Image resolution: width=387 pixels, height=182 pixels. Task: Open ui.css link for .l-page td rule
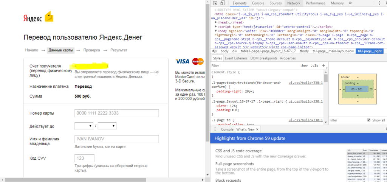[x=305, y=120]
